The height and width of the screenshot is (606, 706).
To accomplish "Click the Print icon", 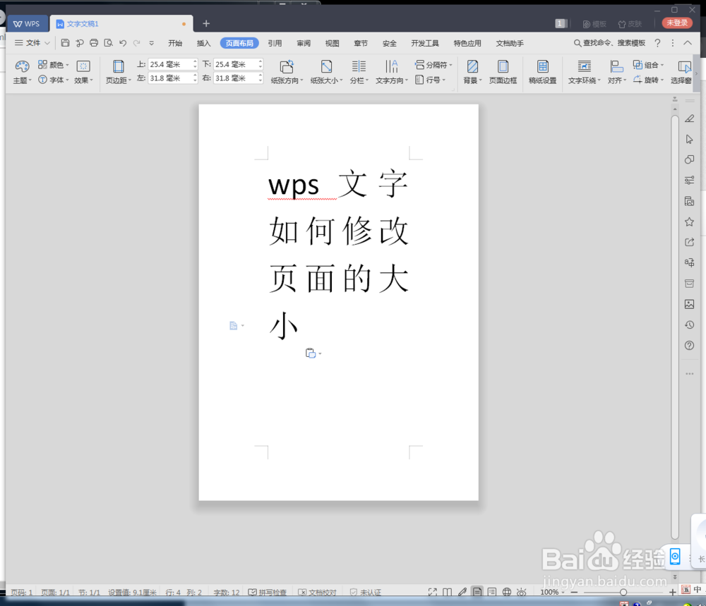I will (x=94, y=43).
